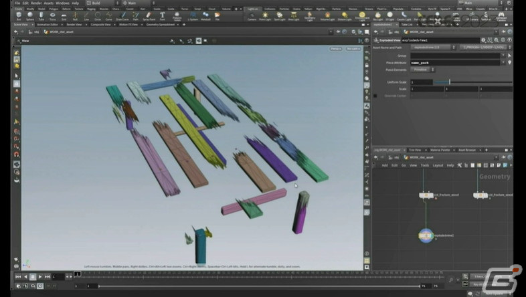Viewport: 526px width, 297px height.
Task: Switch to the Animation Editor tab
Action: coord(48,25)
